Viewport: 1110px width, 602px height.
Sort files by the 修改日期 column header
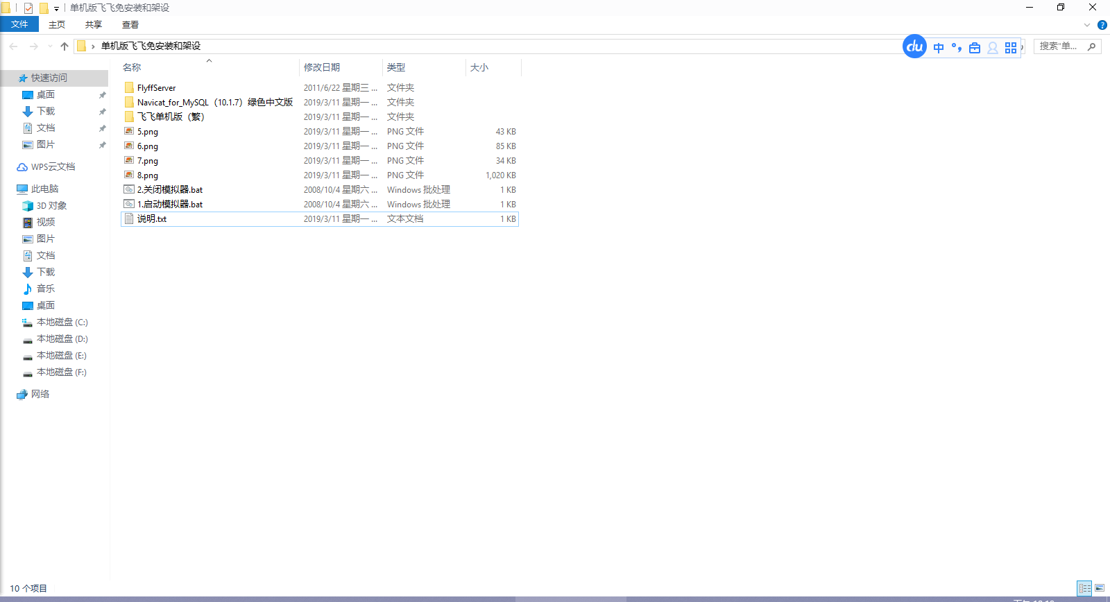(322, 67)
